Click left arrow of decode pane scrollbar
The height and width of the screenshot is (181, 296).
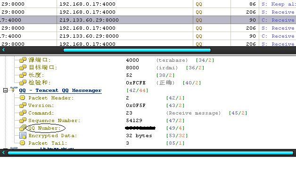tap(3, 153)
